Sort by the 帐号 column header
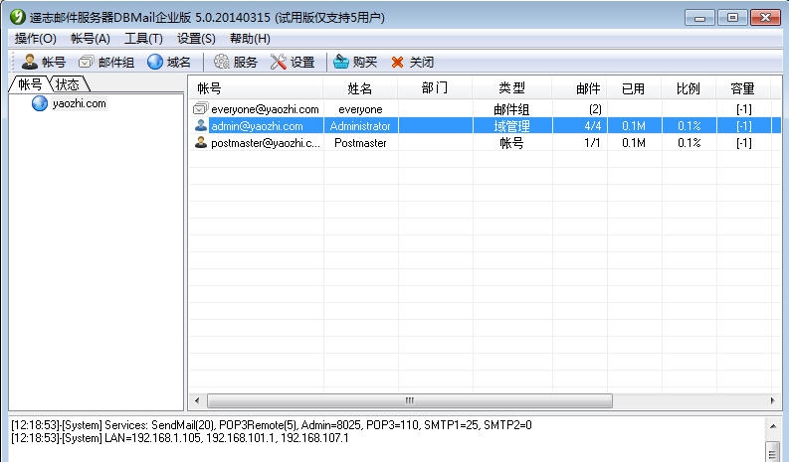 pyautogui.click(x=256, y=88)
